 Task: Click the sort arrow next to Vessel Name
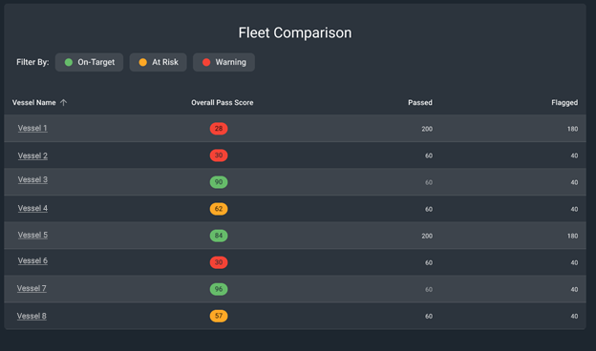click(63, 102)
